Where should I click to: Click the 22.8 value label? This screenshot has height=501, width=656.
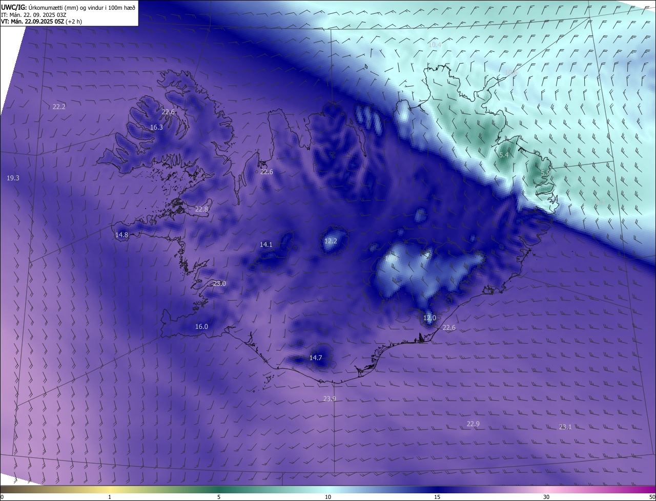(x=201, y=209)
